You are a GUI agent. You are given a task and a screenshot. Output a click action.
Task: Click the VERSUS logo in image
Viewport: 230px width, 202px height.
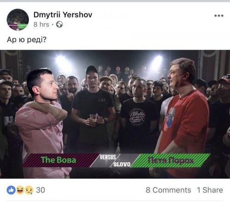click(108, 157)
